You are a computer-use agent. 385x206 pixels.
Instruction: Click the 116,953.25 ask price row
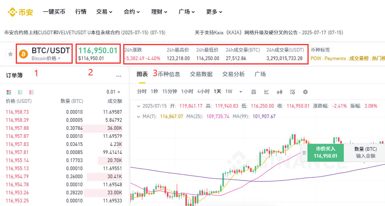pos(64,201)
